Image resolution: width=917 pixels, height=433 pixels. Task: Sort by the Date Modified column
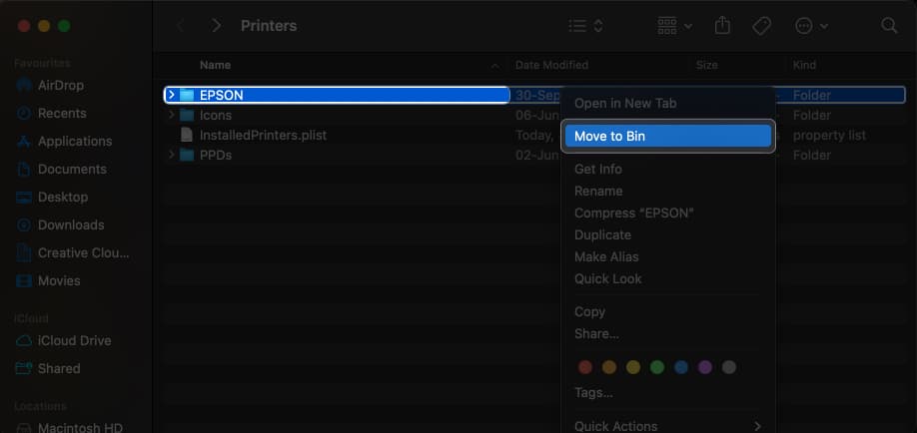tap(551, 65)
